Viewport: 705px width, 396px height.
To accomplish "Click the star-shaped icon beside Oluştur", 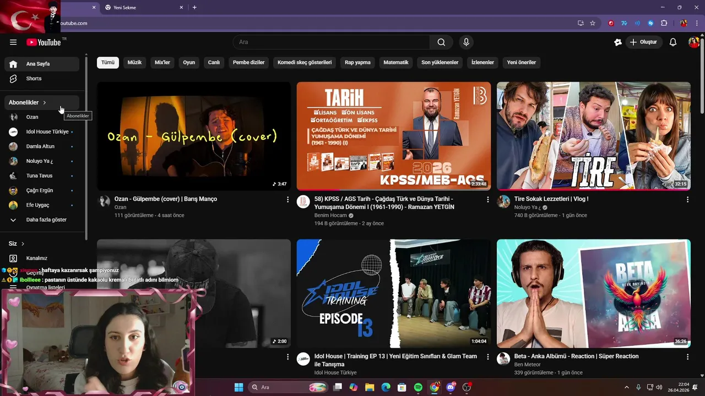I will click(618, 42).
